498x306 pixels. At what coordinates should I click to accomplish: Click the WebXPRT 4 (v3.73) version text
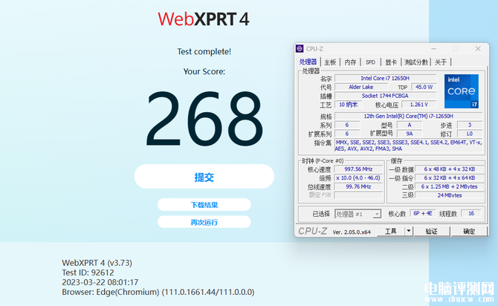97,263
